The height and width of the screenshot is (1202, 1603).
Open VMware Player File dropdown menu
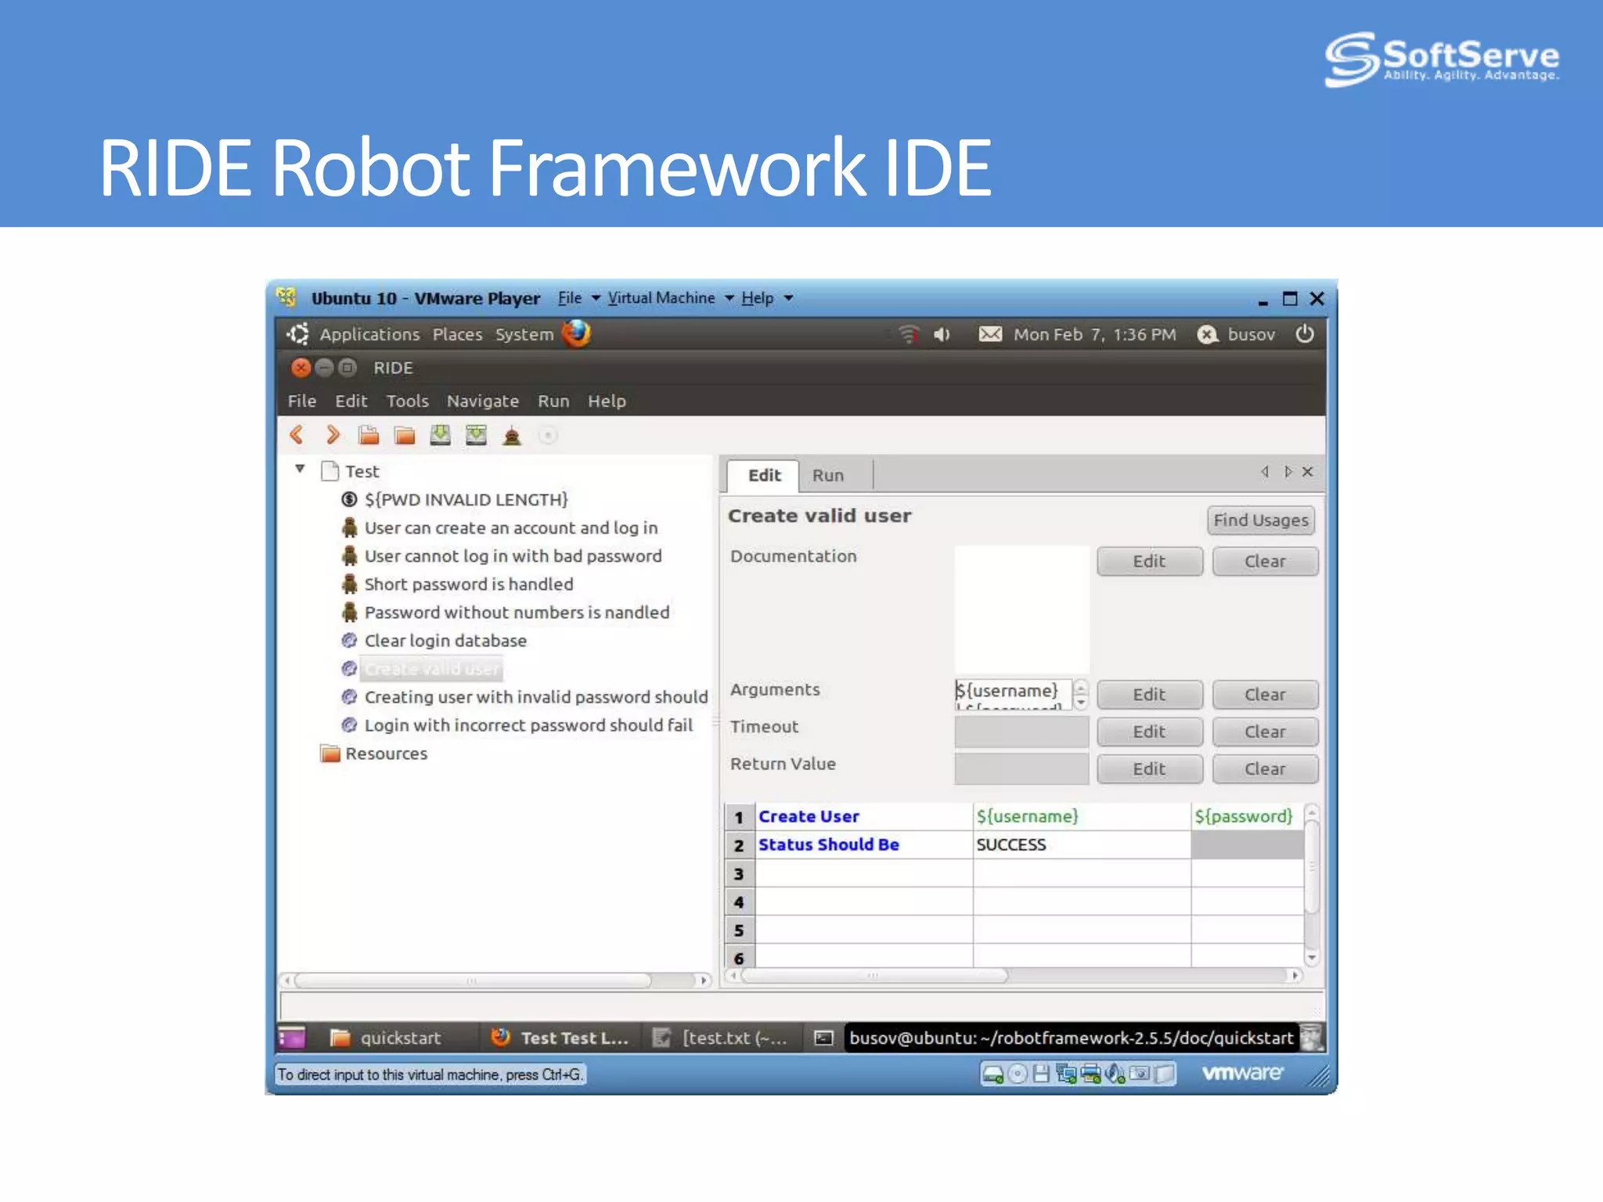578,298
